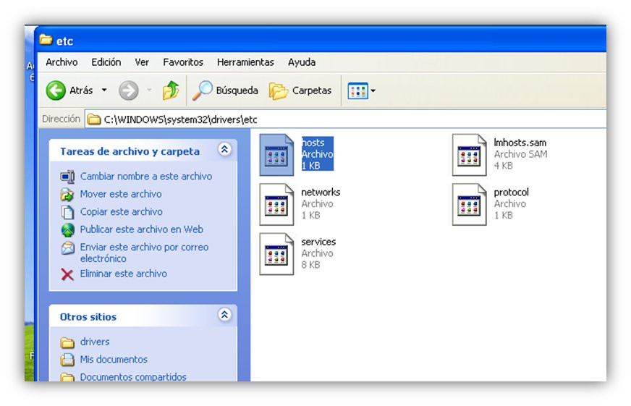Open the Herramientas menu
Image resolution: width=631 pixels, height=406 pixels.
245,62
